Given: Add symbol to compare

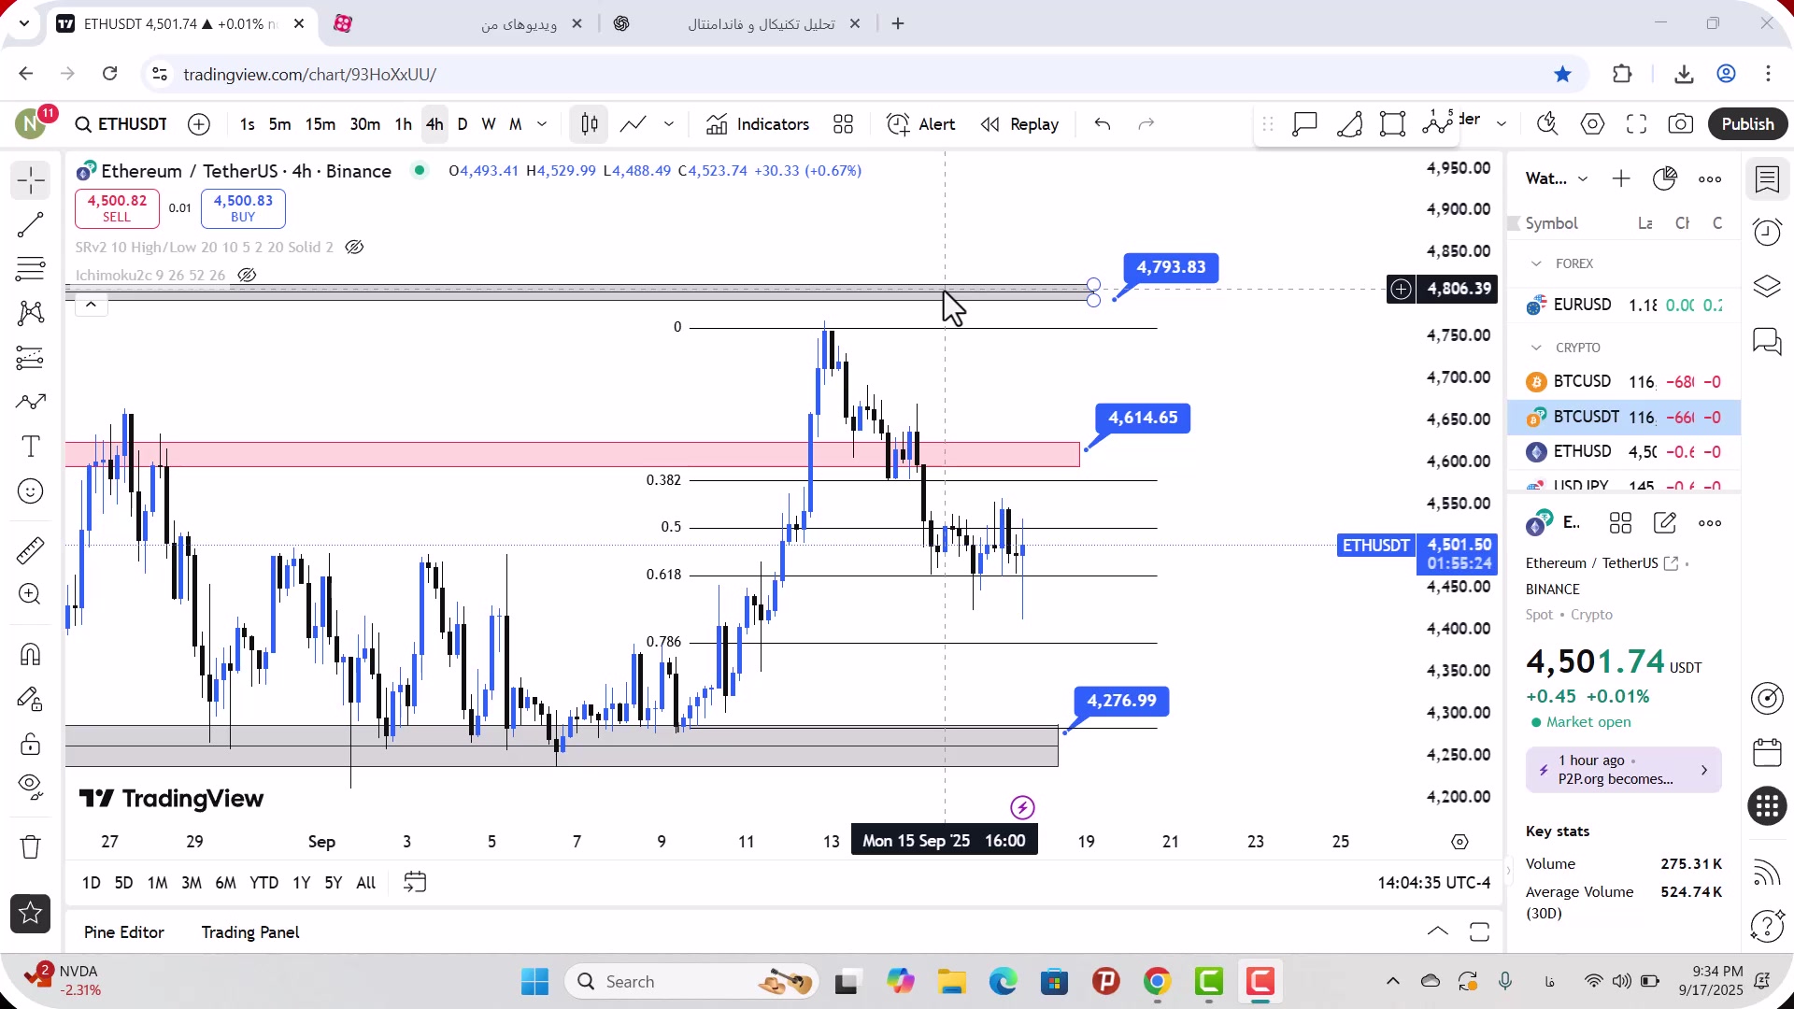Looking at the screenshot, I should pyautogui.click(x=199, y=124).
